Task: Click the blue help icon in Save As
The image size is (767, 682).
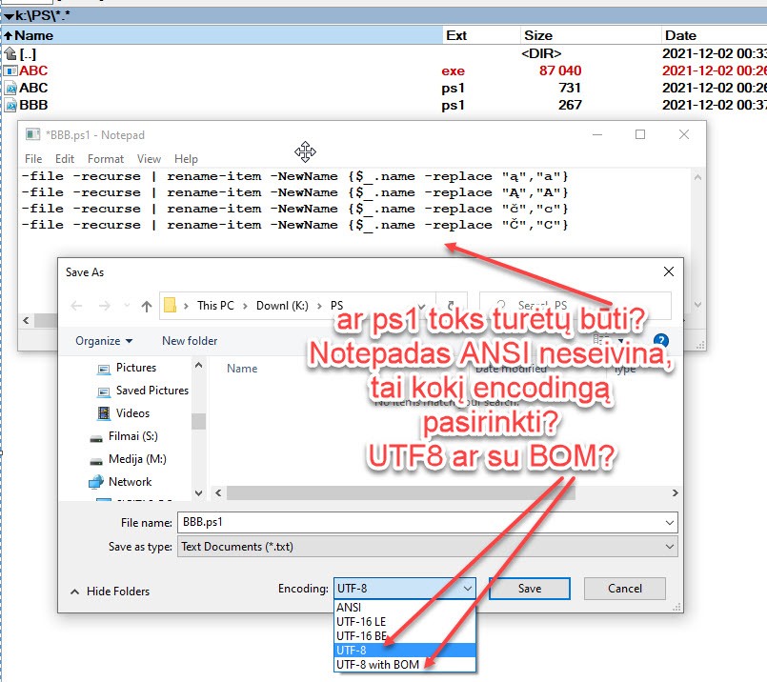Action: 660,341
